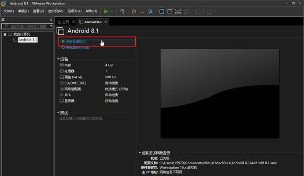The height and width of the screenshot is (176, 304).
Task: Click the 处理器 processor device row
Action: pyautogui.click(x=96, y=71)
